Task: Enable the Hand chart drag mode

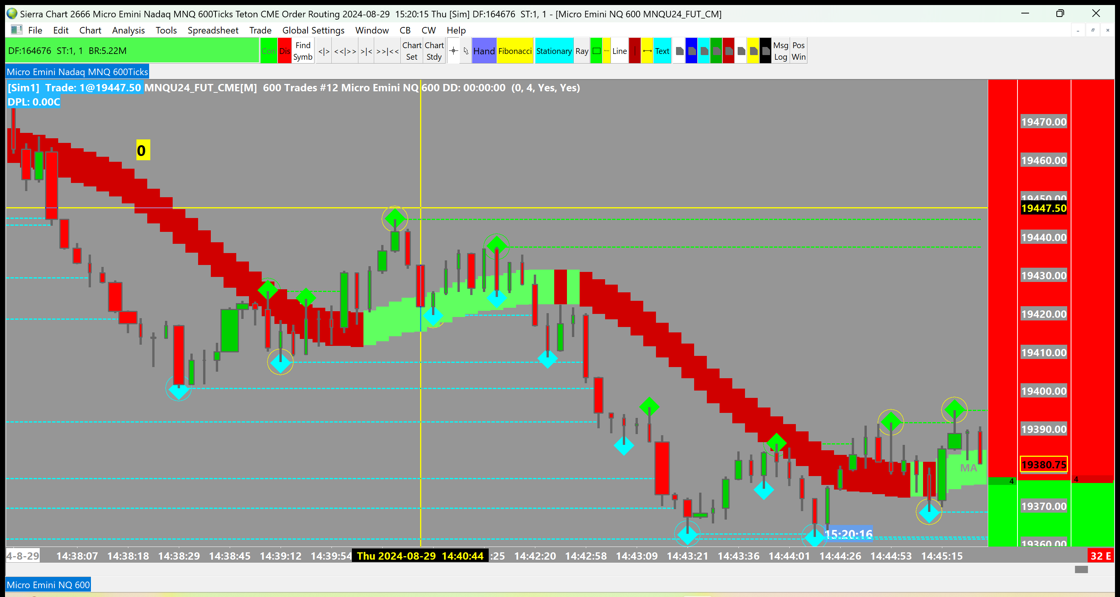Action: [483, 51]
